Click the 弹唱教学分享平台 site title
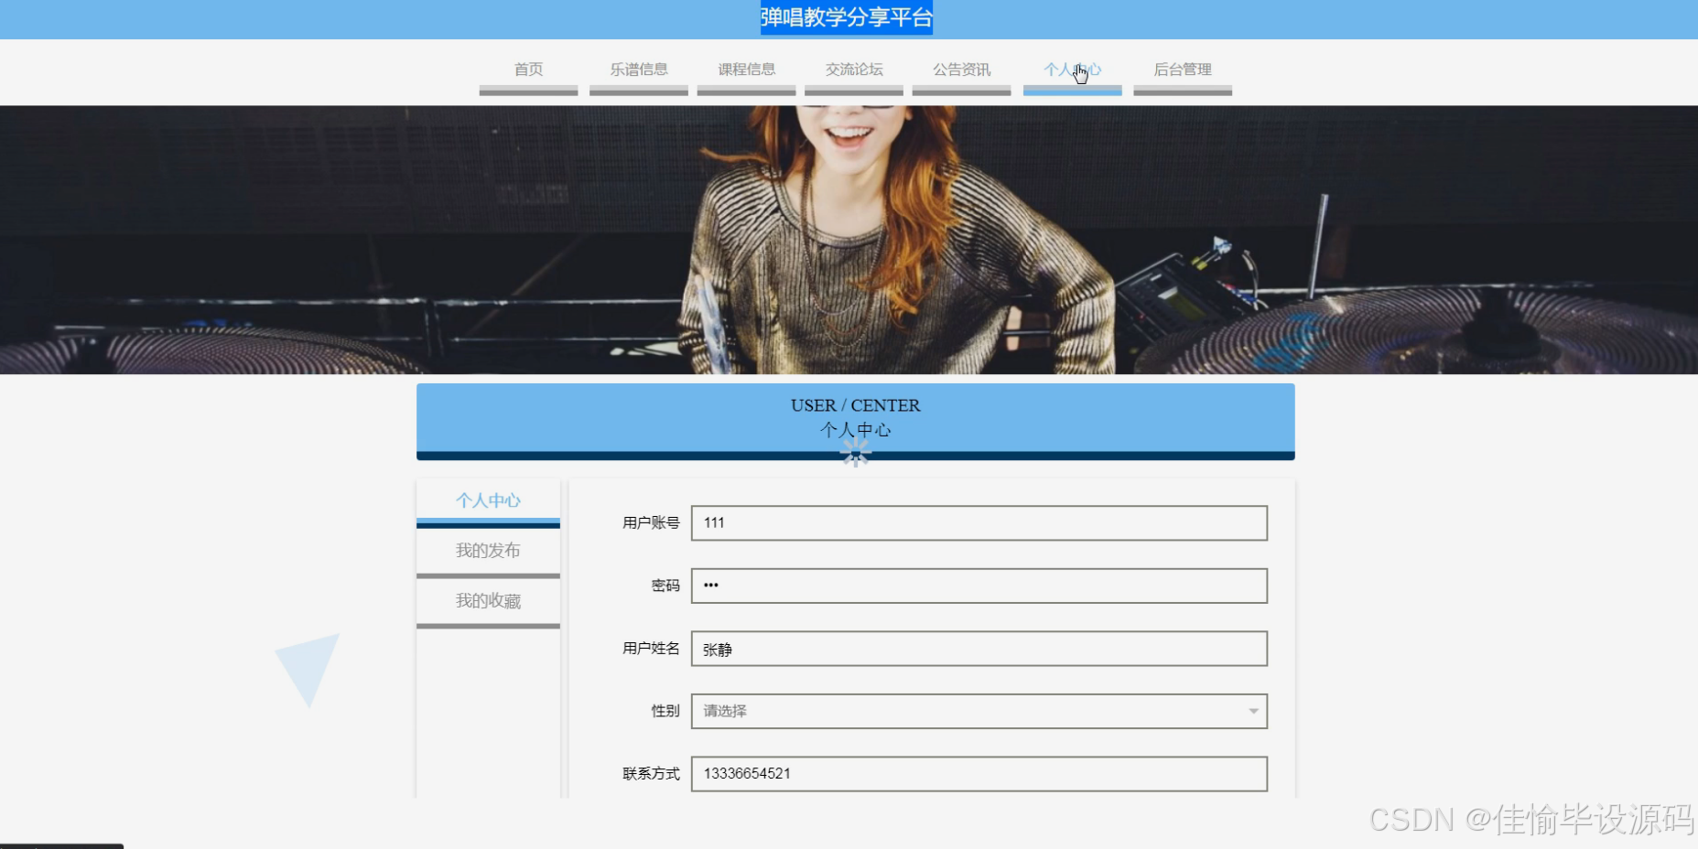The image size is (1698, 849). [x=847, y=17]
